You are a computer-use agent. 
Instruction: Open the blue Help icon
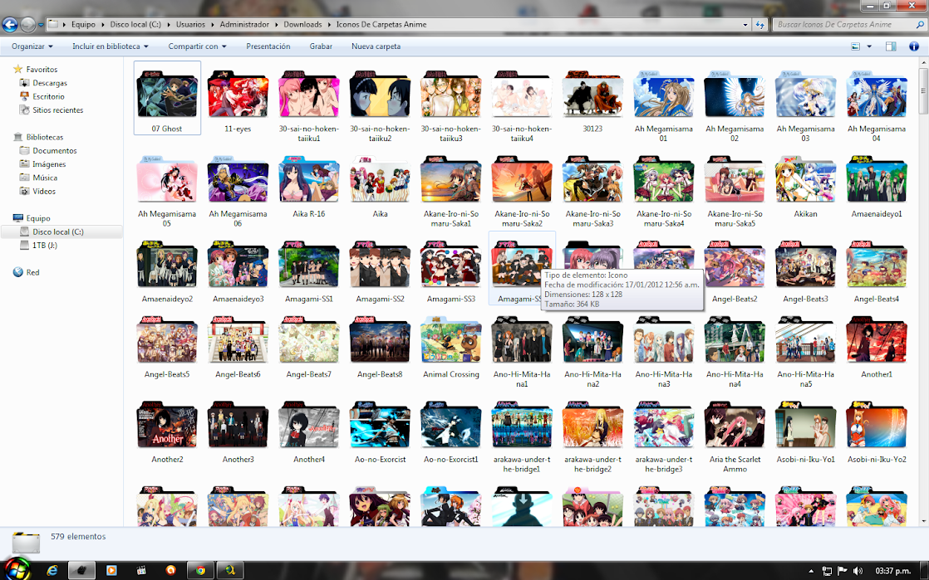pyautogui.click(x=912, y=46)
